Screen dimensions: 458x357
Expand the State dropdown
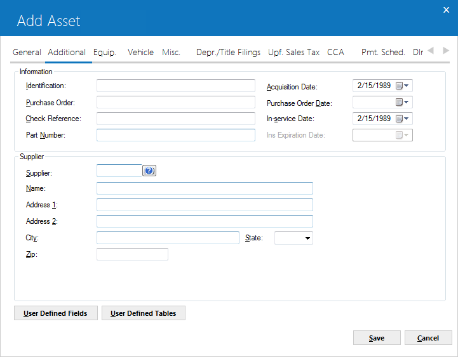pyautogui.click(x=307, y=238)
